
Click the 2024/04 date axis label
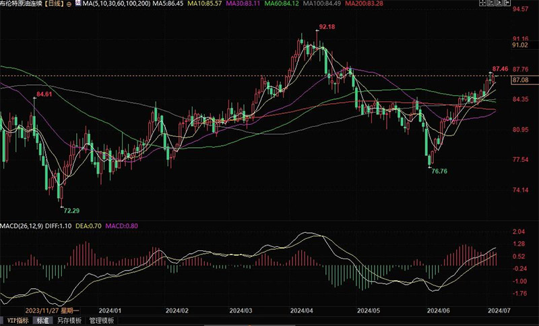(x=301, y=310)
